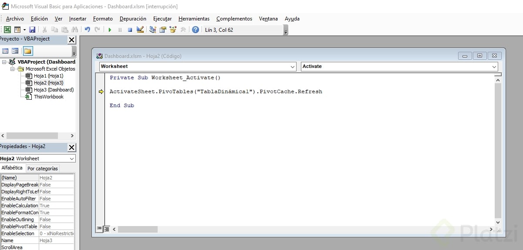Open Object Browser toolbar icon
This screenshot has width=523, height=250.
[173, 30]
